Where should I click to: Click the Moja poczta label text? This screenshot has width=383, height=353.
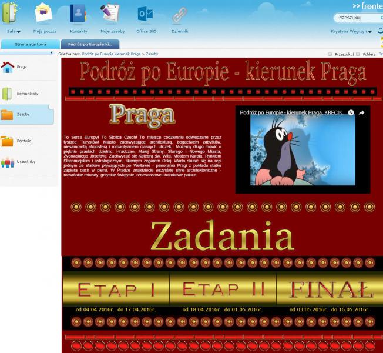pos(45,31)
